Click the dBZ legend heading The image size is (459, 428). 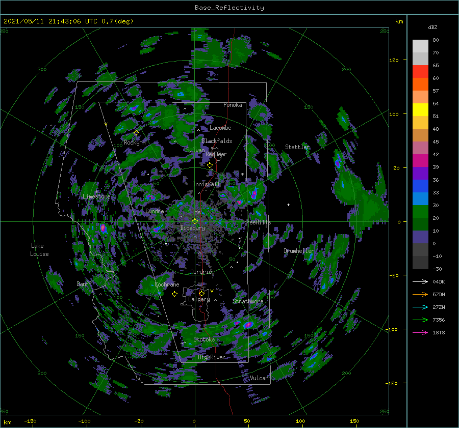(432, 27)
